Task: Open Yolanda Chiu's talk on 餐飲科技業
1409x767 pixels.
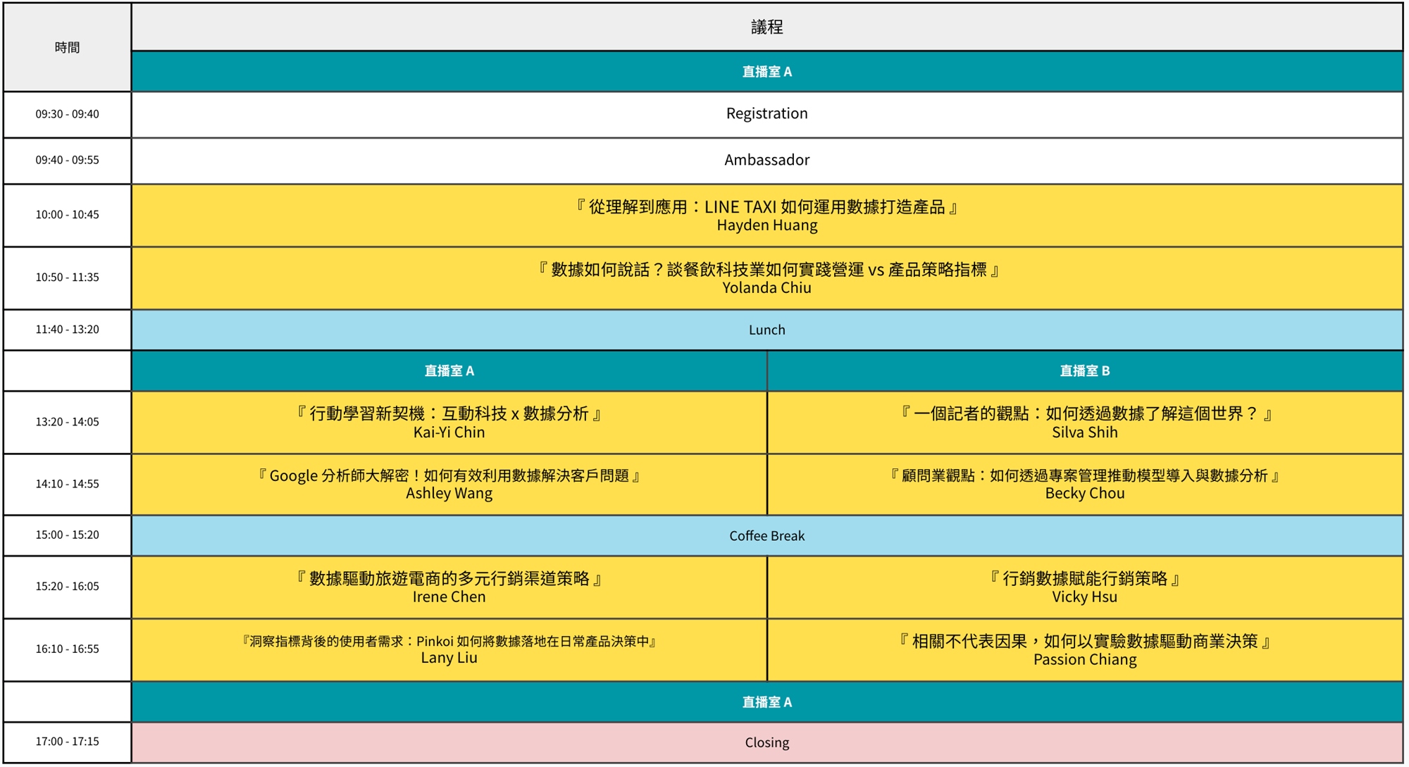Action: tap(766, 278)
